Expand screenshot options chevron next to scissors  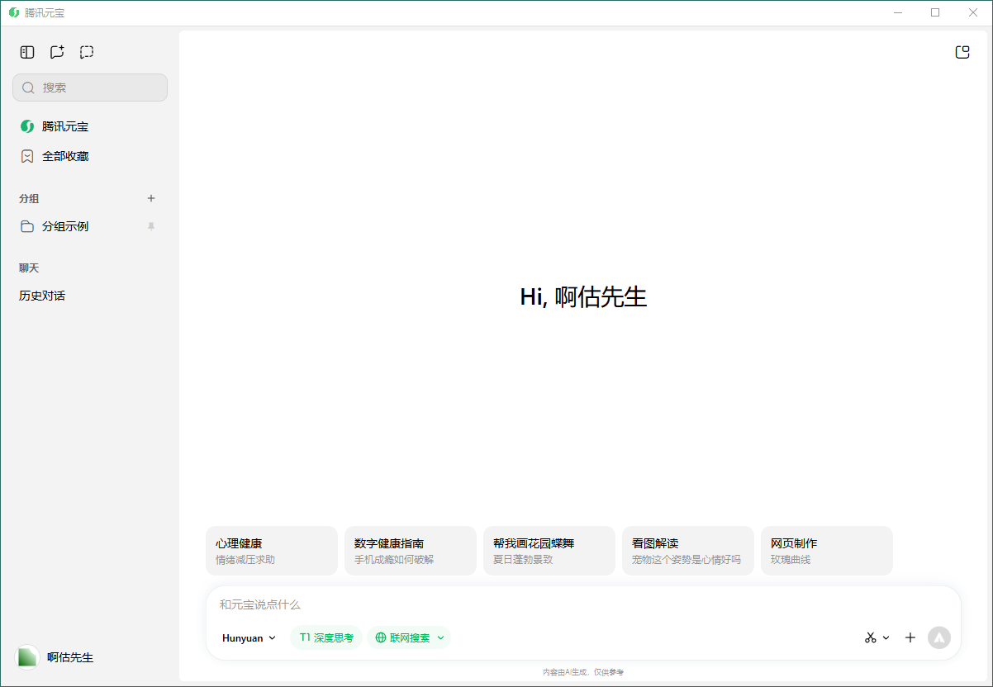[886, 637]
